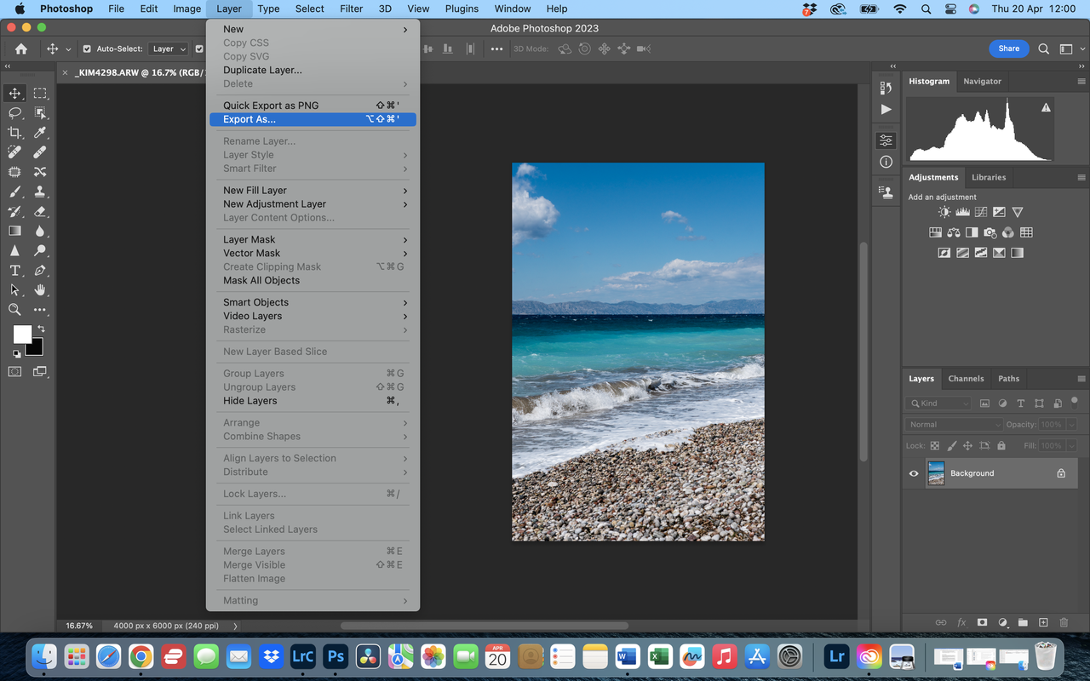Viewport: 1090px width, 681px height.
Task: Choose Mask All Objects menu item
Action: [313, 280]
